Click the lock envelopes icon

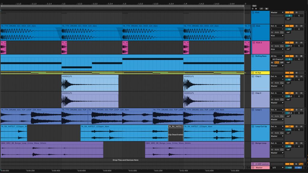click(266, 8)
